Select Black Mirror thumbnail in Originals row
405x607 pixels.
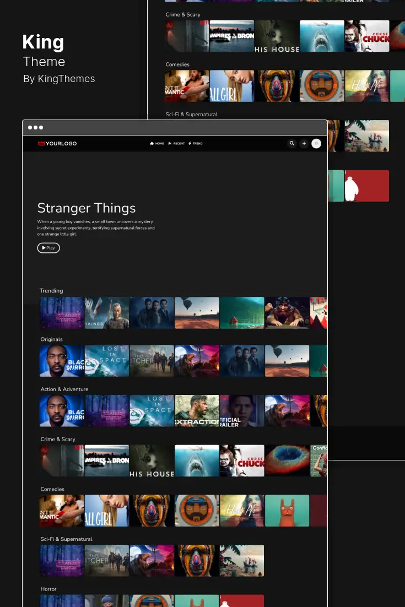[62, 361]
